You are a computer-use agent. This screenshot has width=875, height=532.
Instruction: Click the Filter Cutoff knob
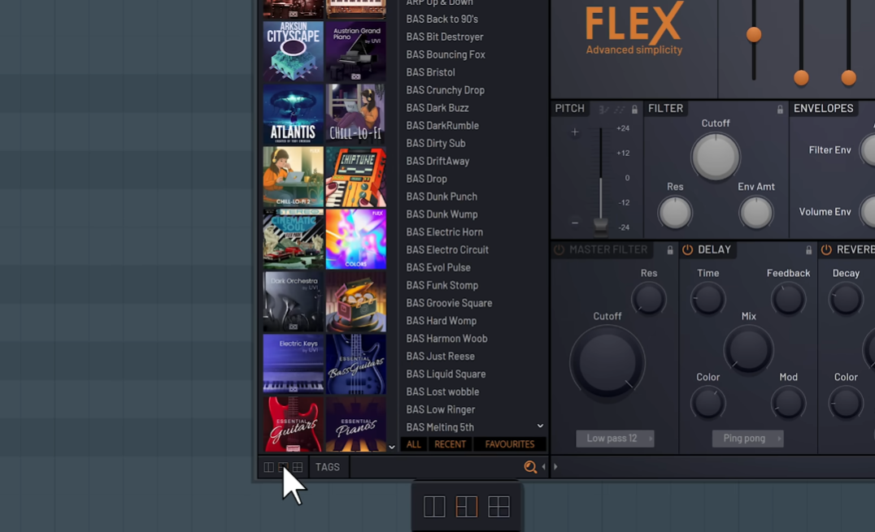pos(716,157)
